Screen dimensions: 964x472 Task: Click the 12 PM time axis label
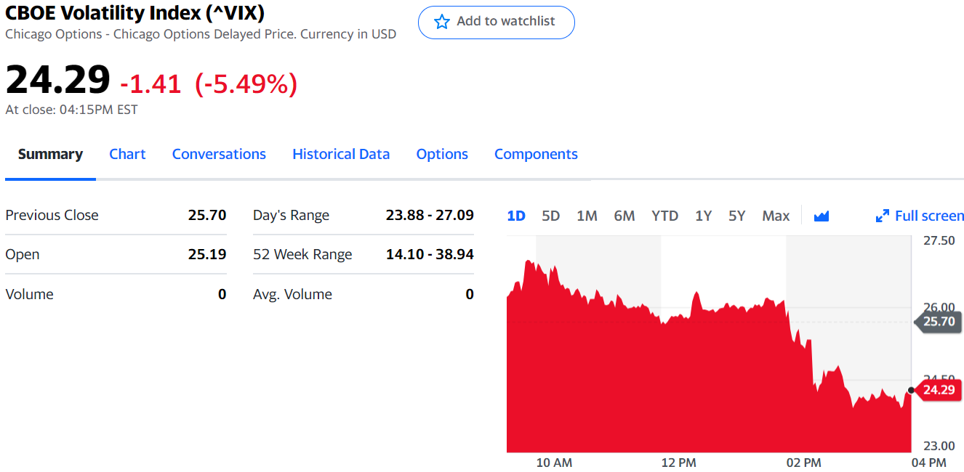(678, 463)
